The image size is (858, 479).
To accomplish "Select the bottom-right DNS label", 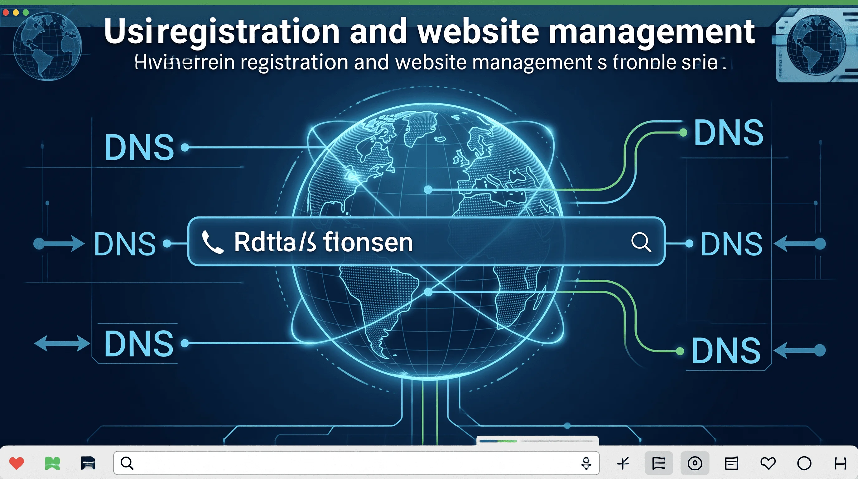I will 726,351.
